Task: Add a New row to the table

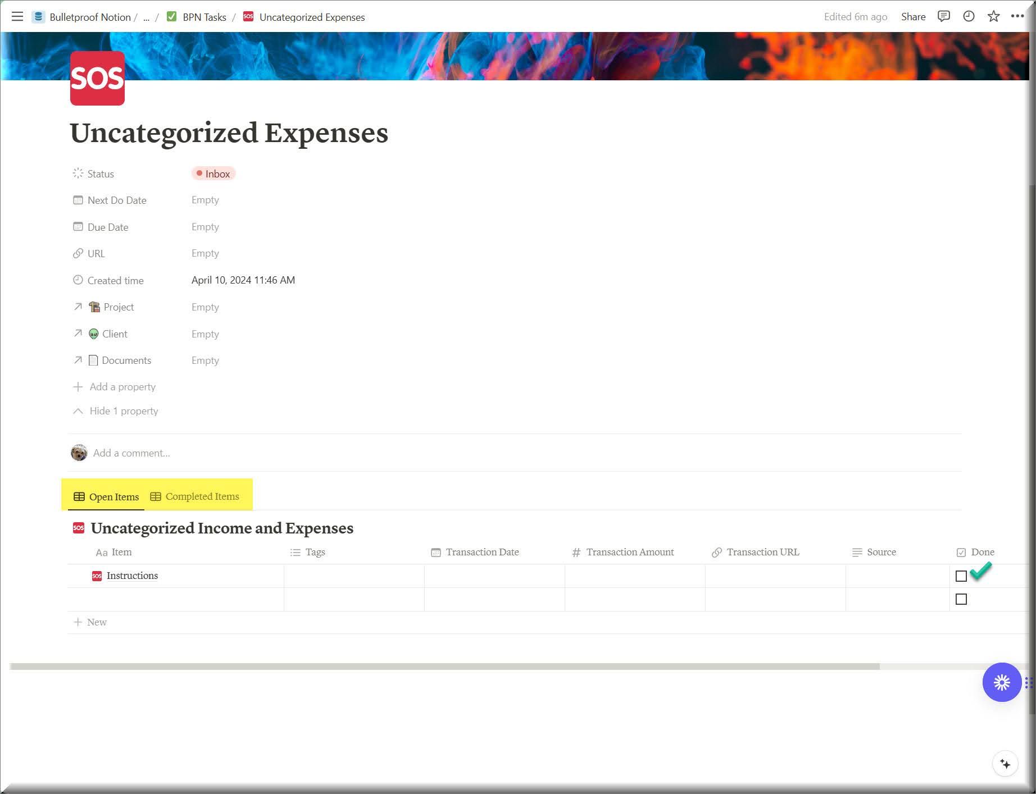Action: [x=90, y=622]
